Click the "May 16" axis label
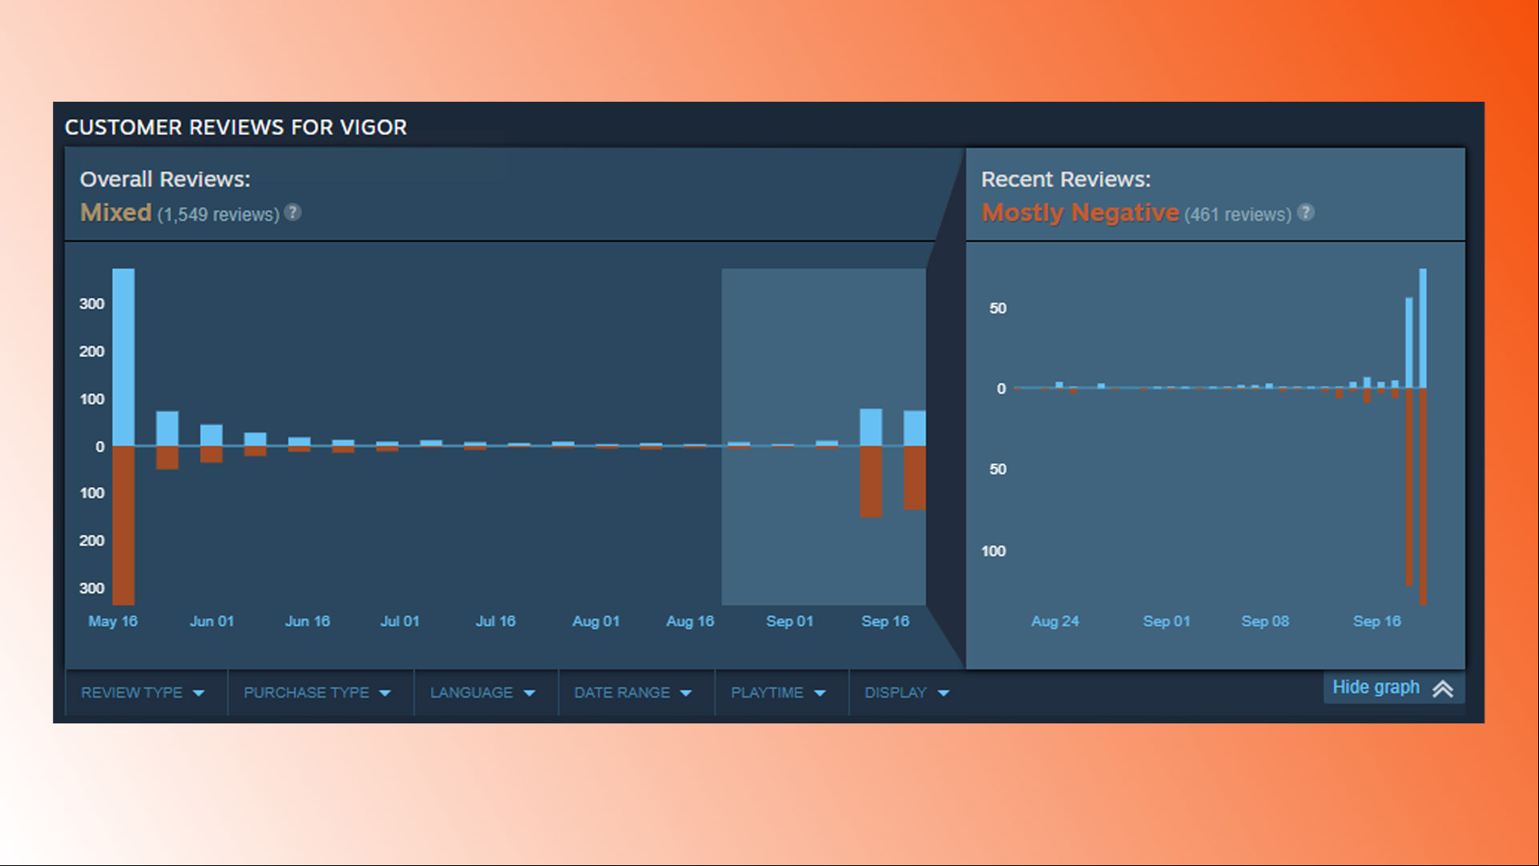The image size is (1539, 866). click(113, 621)
